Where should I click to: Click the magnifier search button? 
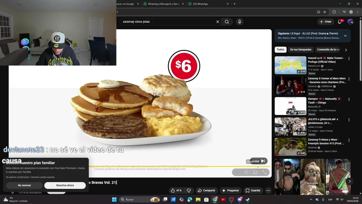(227, 22)
